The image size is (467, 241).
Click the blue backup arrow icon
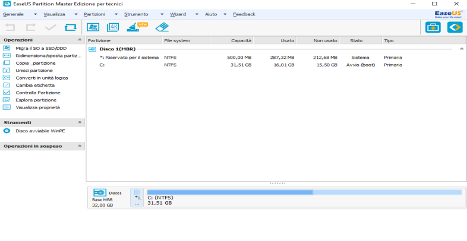(x=455, y=27)
